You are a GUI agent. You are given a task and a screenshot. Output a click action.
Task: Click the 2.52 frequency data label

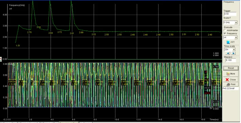pyautogui.click(x=94, y=34)
